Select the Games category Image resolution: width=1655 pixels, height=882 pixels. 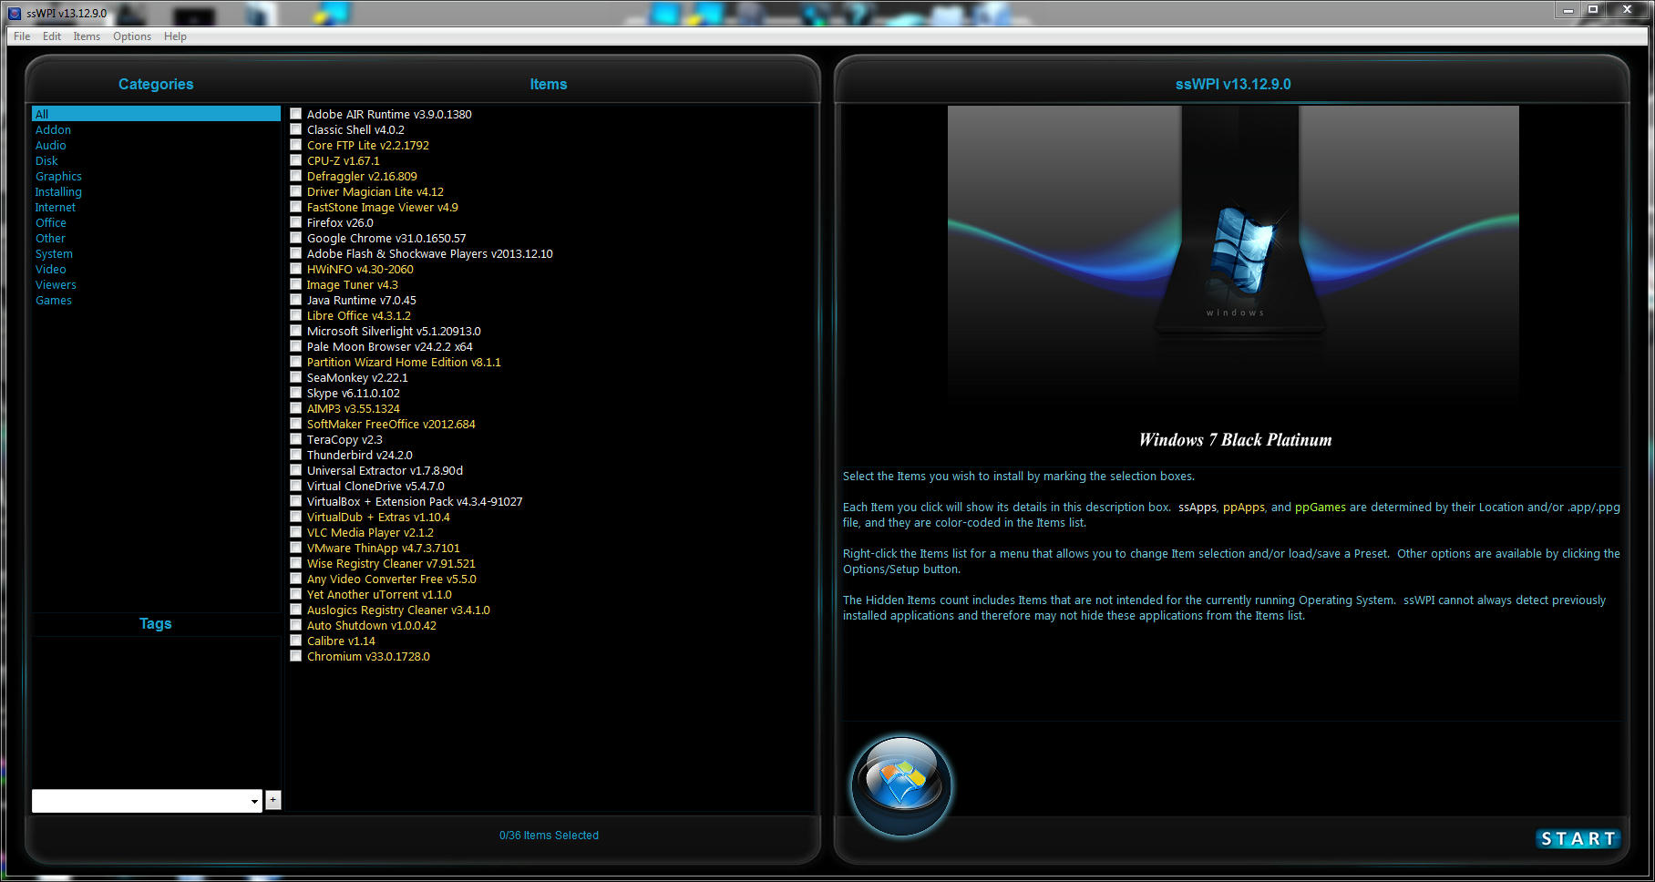point(53,300)
